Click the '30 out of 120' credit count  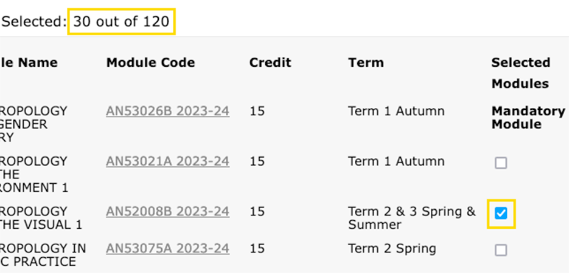[x=122, y=22]
